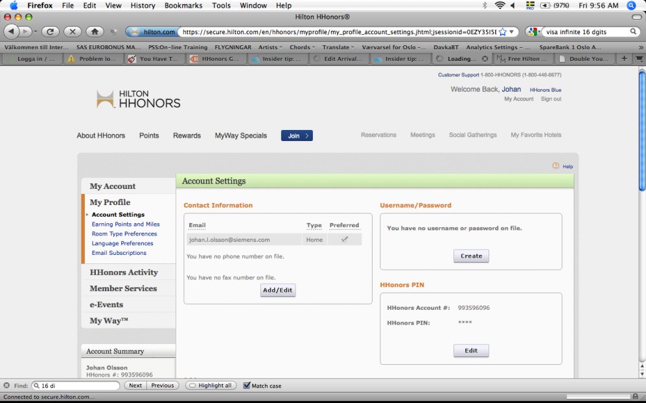This screenshot has width=646, height=403.
Task: Open the Help icon on the Hilton page
Action: pyautogui.click(x=555, y=166)
